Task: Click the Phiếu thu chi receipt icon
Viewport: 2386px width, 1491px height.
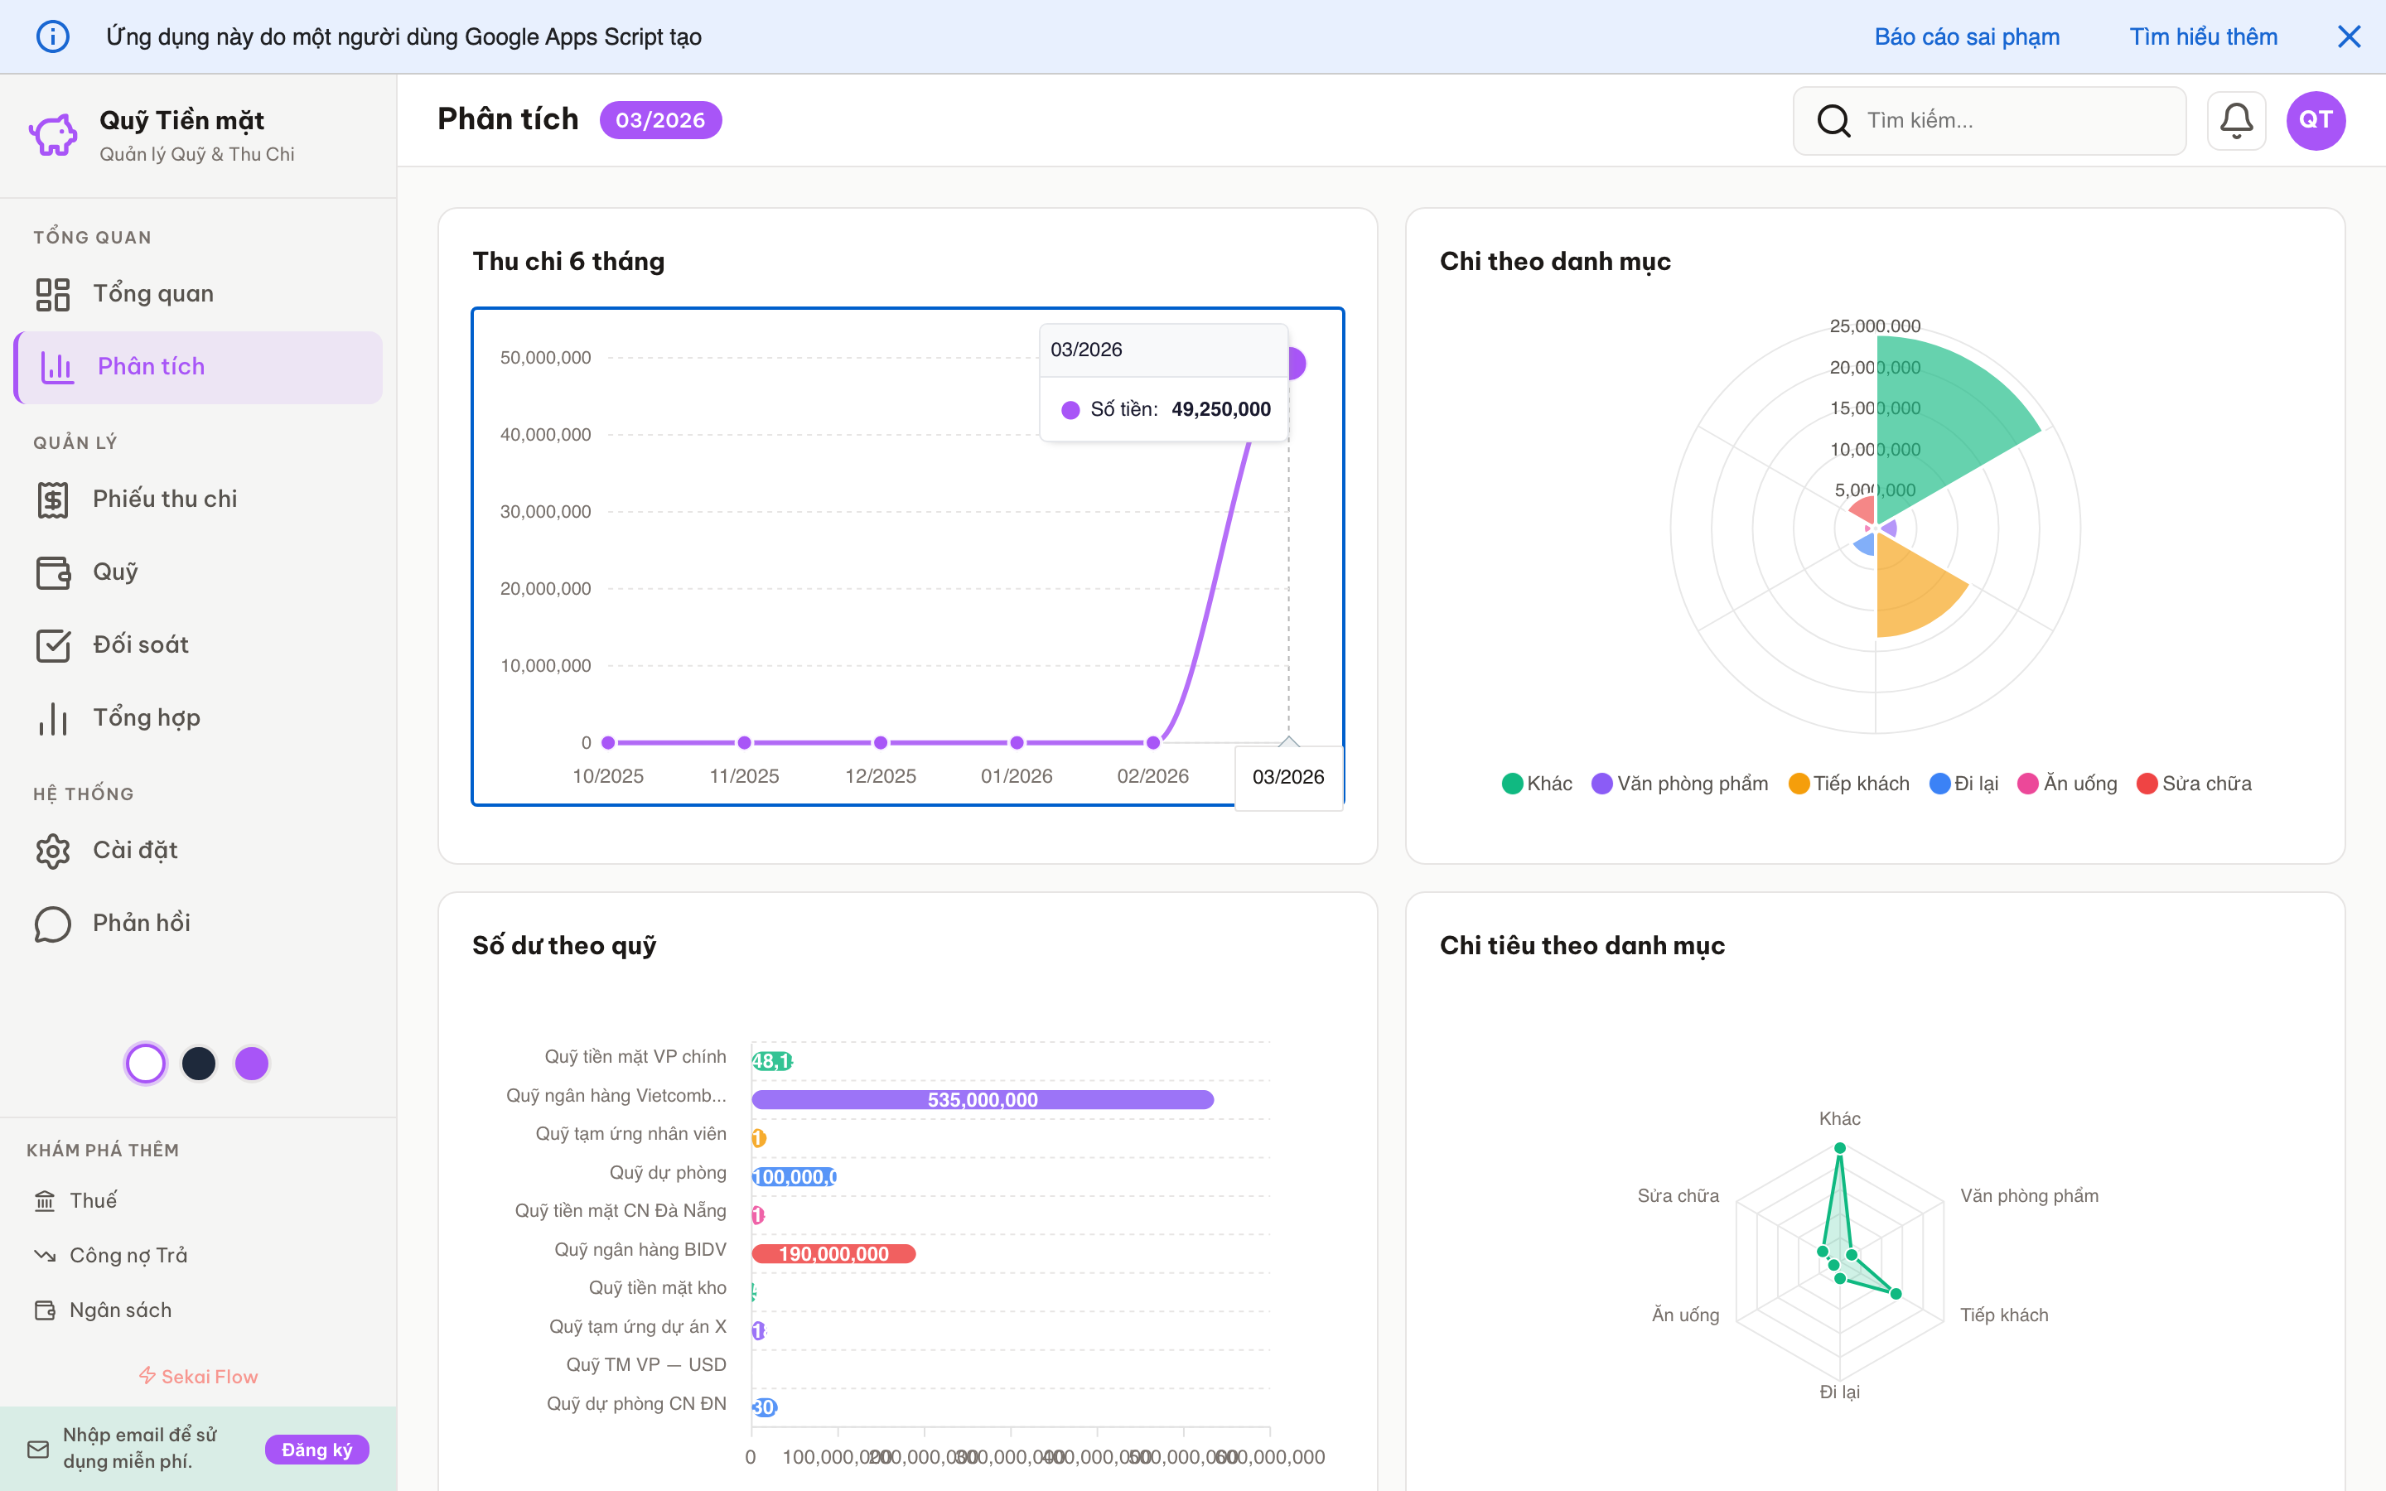Action: coord(53,499)
